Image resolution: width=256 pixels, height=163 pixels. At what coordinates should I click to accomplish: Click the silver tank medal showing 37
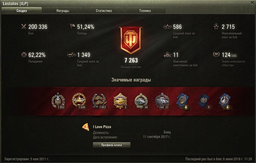pos(162,101)
